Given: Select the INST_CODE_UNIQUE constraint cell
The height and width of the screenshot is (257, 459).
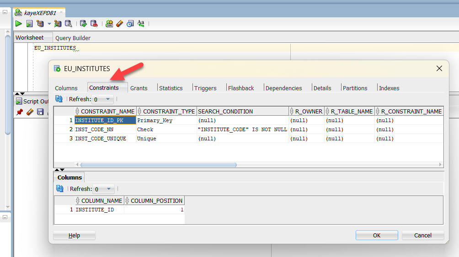Looking at the screenshot, I should pos(106,139).
